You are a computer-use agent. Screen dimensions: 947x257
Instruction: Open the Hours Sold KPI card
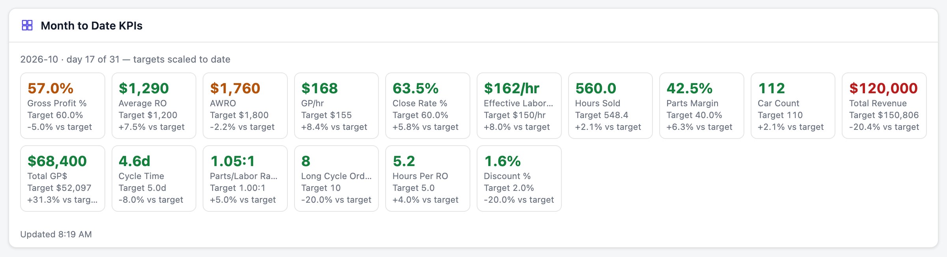610,105
